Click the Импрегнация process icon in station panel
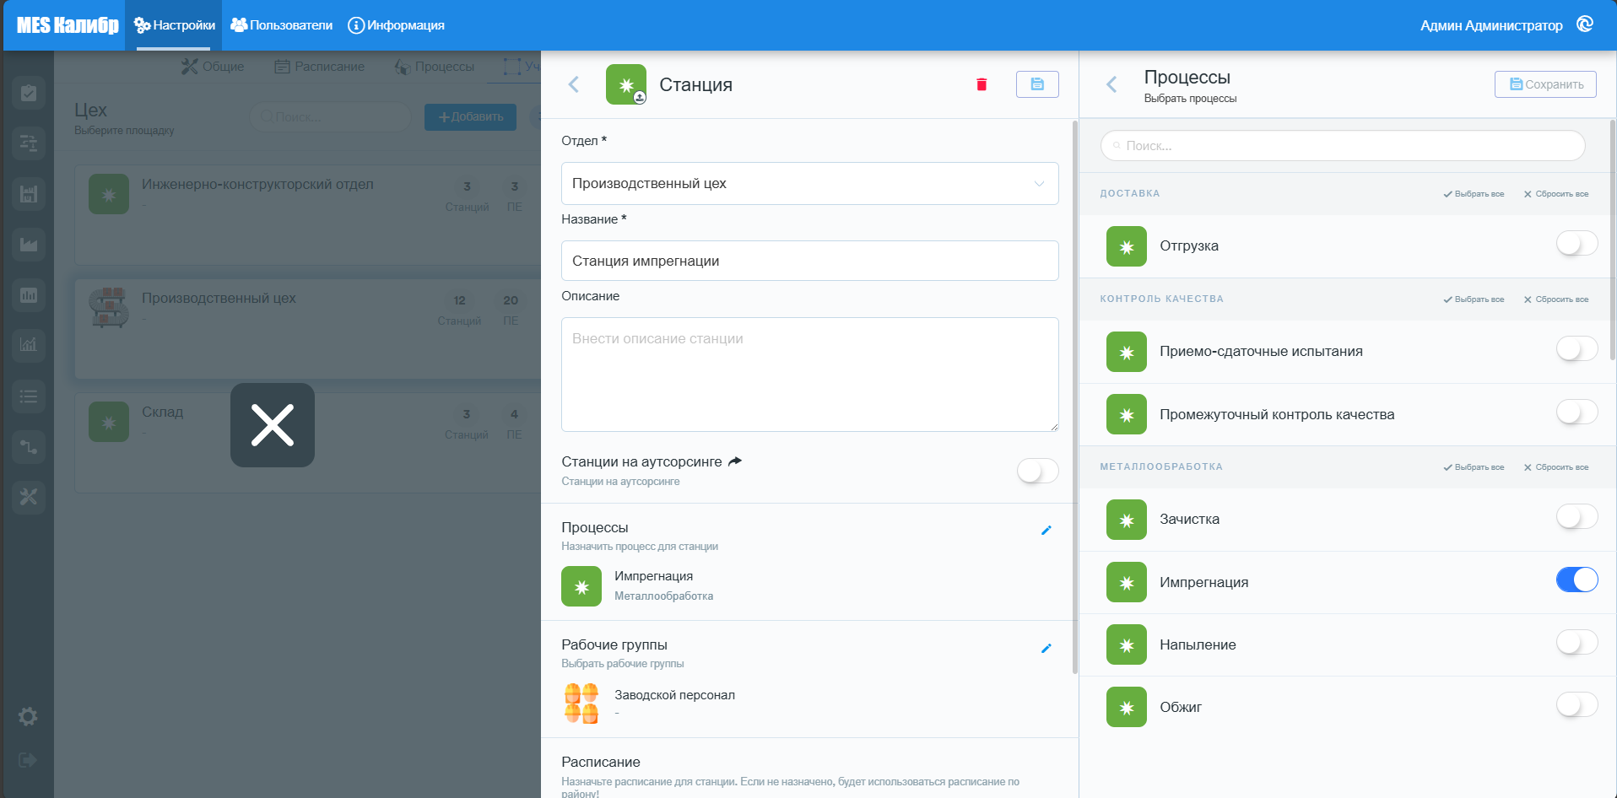Image resolution: width=1617 pixels, height=798 pixels. pyautogui.click(x=581, y=586)
